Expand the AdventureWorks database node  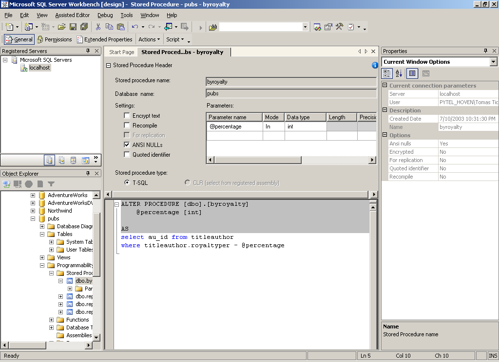pyautogui.click(x=33, y=195)
